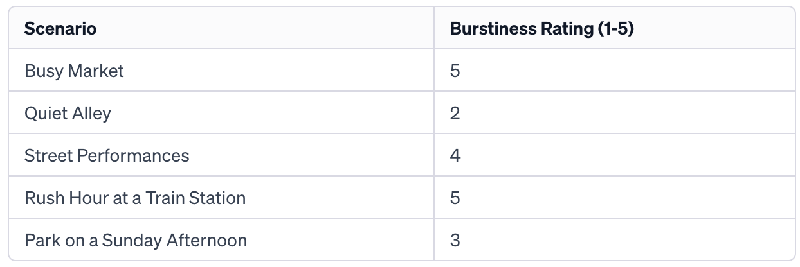The width and height of the screenshot is (800, 267).
Task: Select the Quiet Alley scenario cell
Action: click(68, 114)
